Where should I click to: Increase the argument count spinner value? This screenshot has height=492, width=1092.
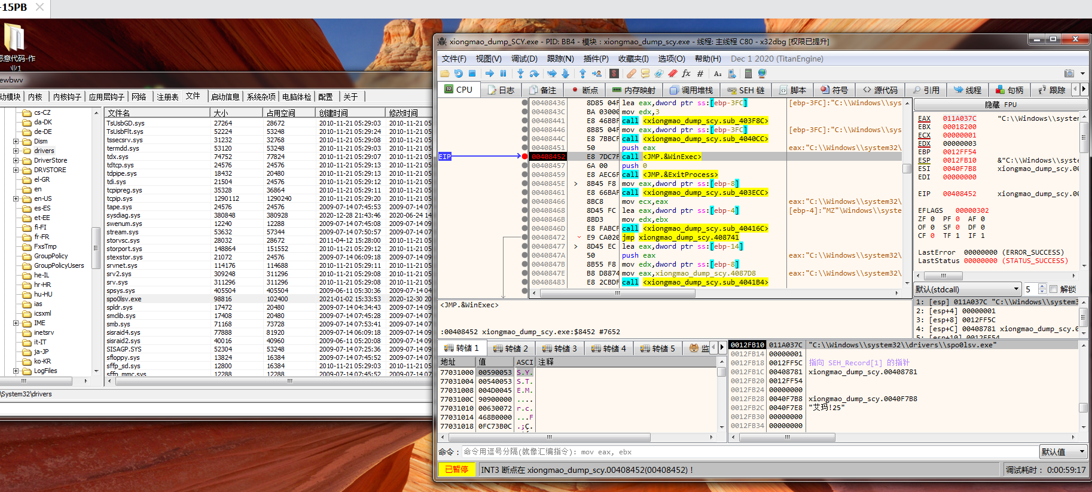click(1042, 287)
